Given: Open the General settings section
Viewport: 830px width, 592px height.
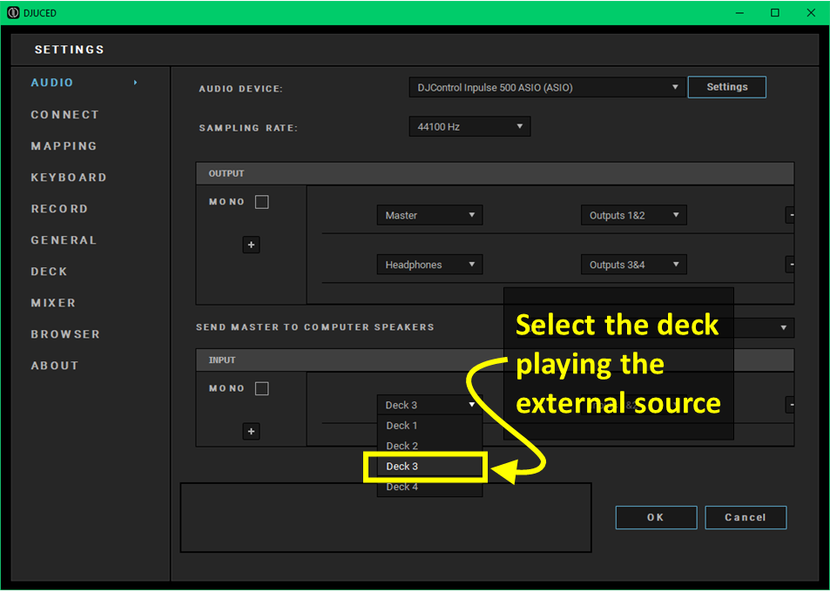Looking at the screenshot, I should tap(64, 240).
